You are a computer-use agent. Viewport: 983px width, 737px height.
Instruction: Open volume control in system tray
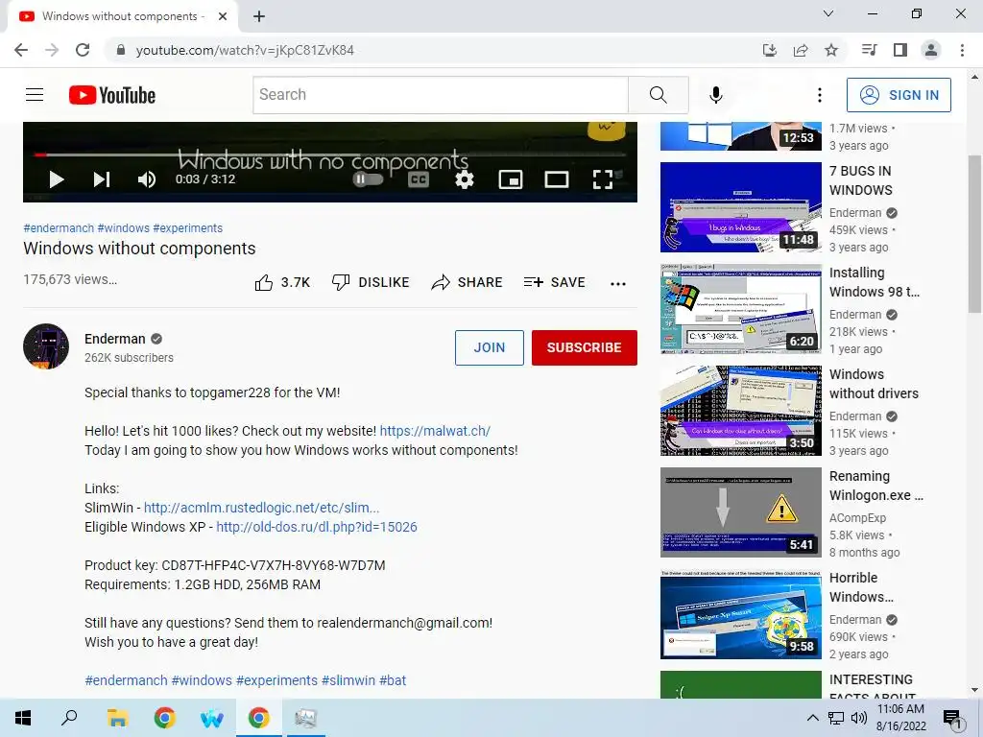(x=859, y=718)
